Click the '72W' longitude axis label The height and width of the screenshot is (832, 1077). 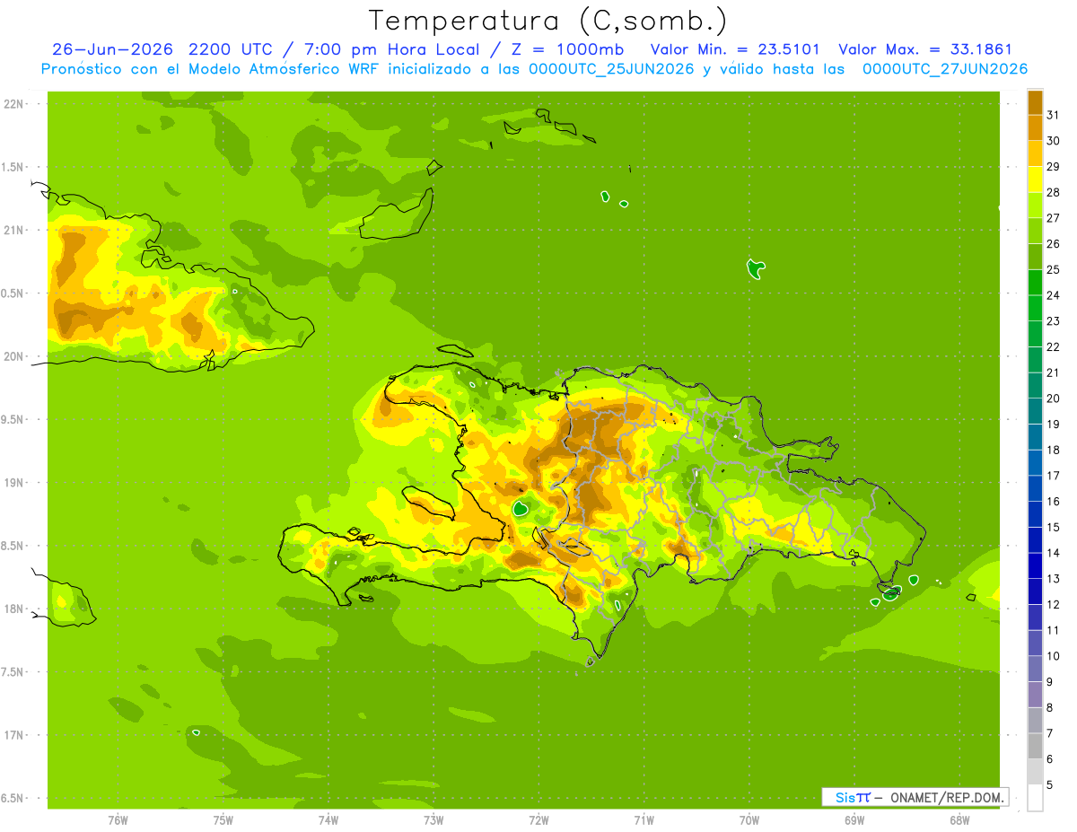coord(538,820)
